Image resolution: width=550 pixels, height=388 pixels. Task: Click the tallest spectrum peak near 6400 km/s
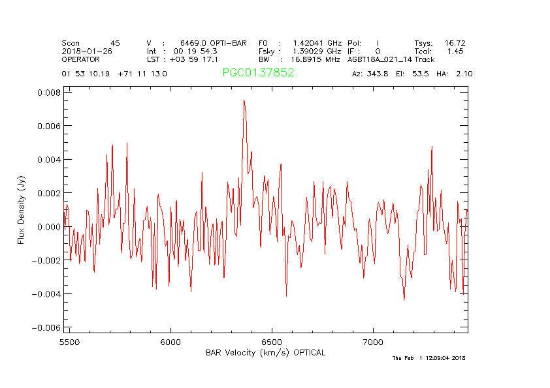coord(244,102)
